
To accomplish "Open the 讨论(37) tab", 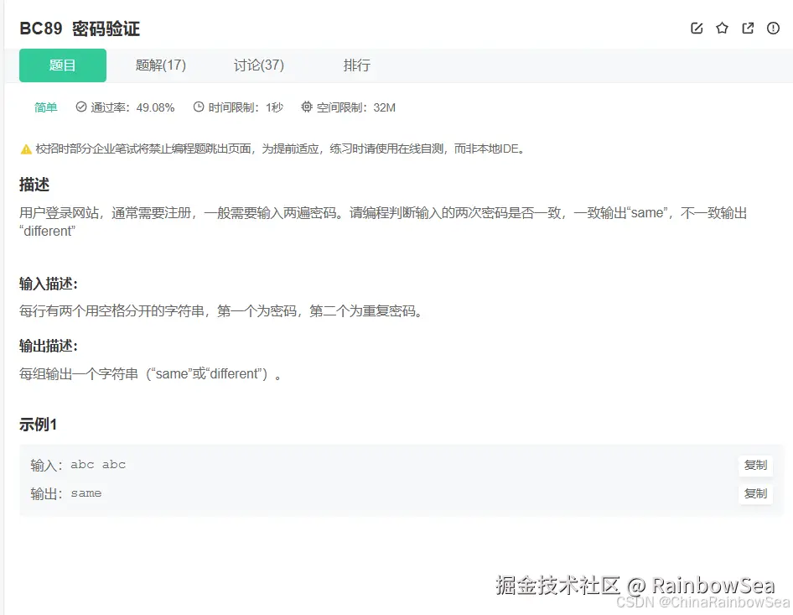I will pyautogui.click(x=258, y=65).
